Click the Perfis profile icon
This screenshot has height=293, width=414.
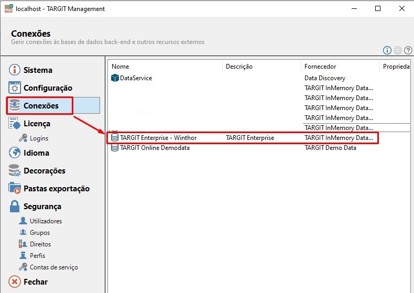pyautogui.click(x=23, y=255)
